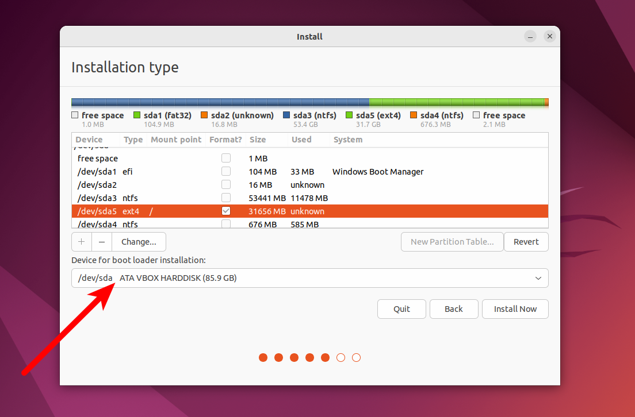
Task: Click the free space legend swatch
Action: (75, 115)
